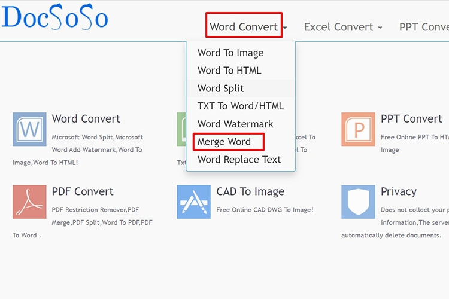Open the Word Convert card heading
Image resolution: width=449 pixels, height=299 pixels.
coord(86,119)
